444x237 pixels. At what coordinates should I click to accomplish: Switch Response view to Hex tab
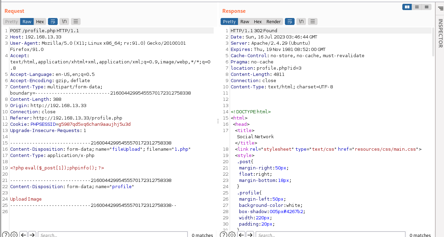click(258, 21)
